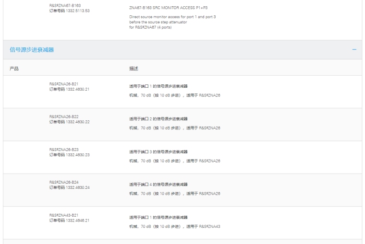Collapse the 信号源步进衰减器 section with minus icon
The image size is (365, 244).
(354, 50)
